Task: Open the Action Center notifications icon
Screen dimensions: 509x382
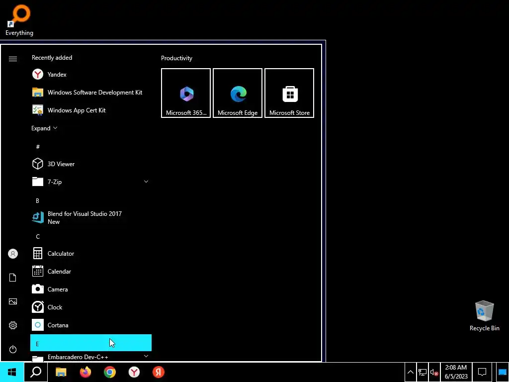Action: point(482,372)
